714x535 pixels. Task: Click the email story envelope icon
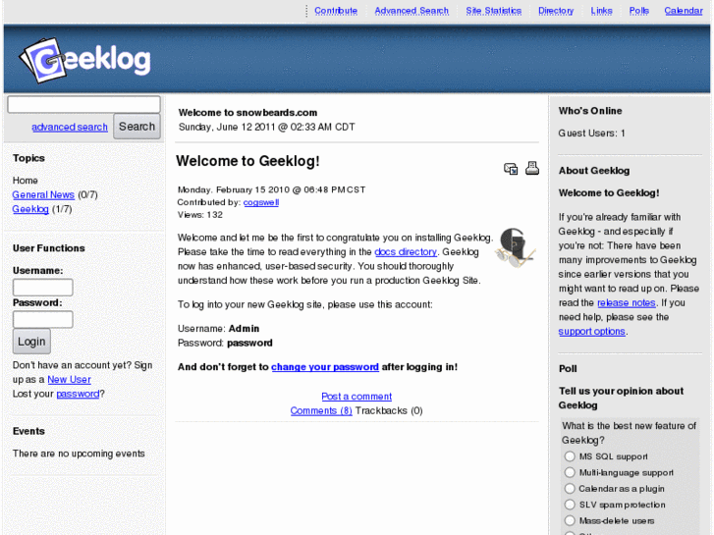(511, 169)
